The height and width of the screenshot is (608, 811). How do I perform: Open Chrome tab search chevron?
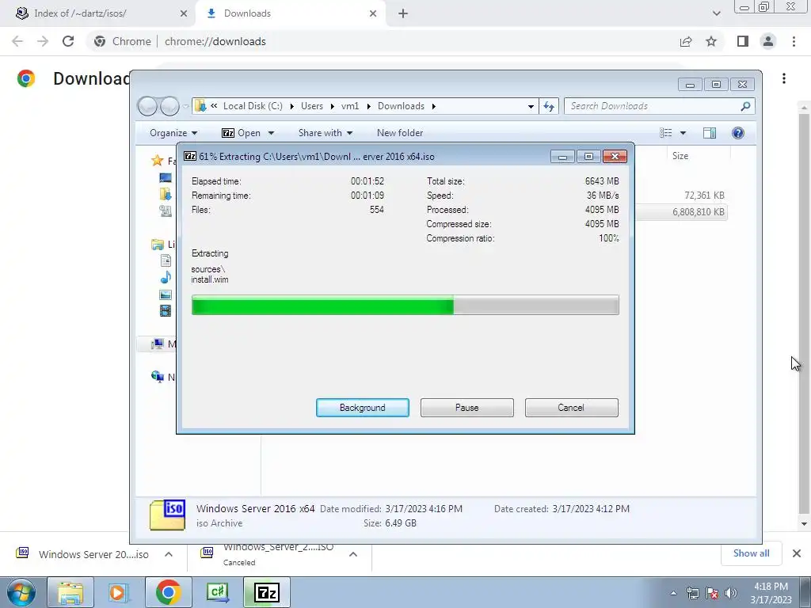(x=716, y=13)
